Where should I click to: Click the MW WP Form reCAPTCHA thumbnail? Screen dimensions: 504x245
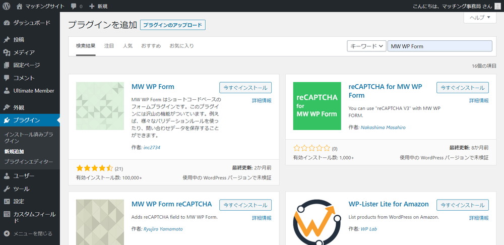[100, 222]
